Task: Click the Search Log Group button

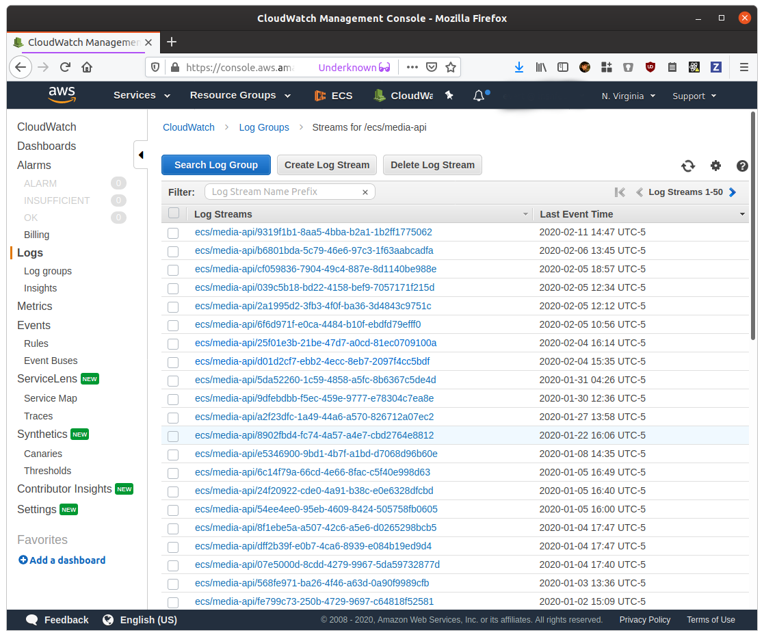Action: pos(216,165)
